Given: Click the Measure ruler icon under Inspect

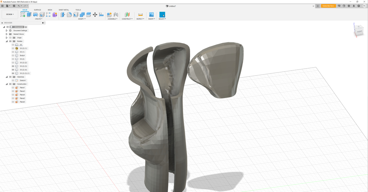Looking at the screenshot, I should tap(140, 14).
